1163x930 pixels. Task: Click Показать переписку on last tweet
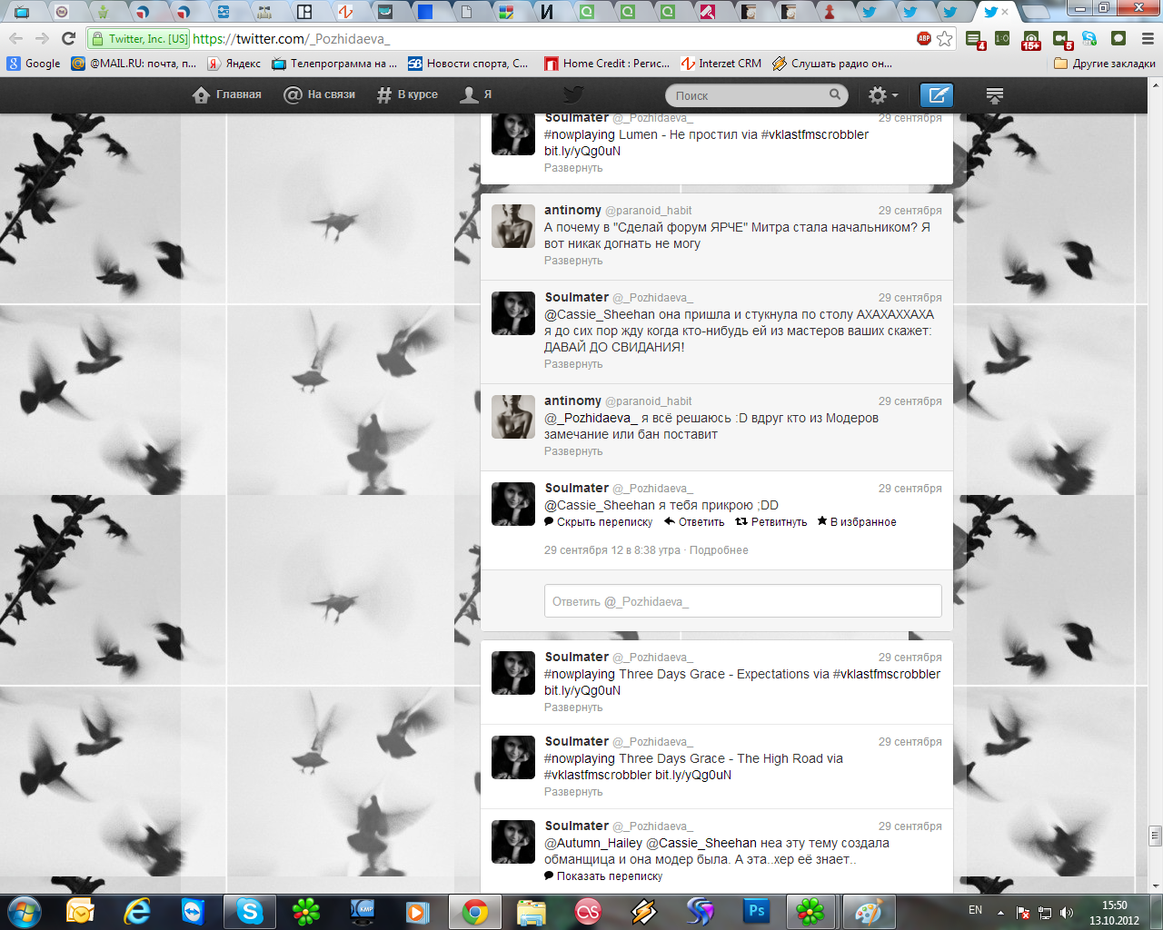[603, 876]
